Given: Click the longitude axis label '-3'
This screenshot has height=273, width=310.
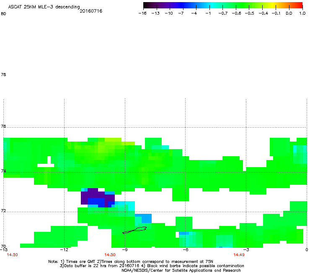Looking at the screenshot, I should (x=246, y=249).
